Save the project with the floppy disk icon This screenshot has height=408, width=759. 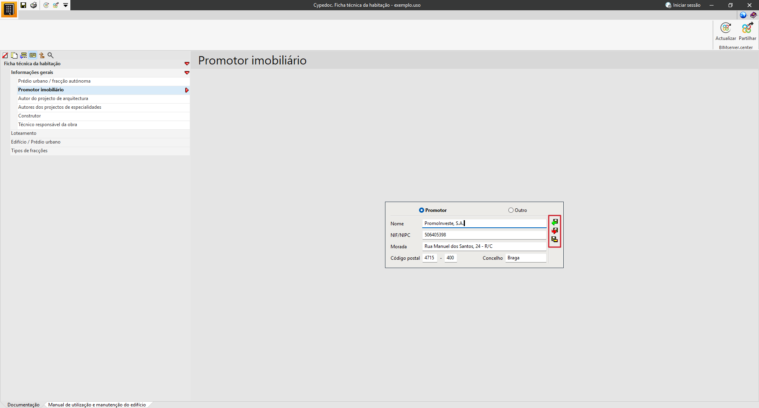(23, 5)
